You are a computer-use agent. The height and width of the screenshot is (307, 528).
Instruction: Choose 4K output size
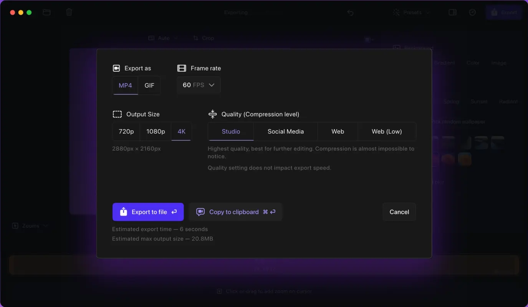tap(181, 131)
